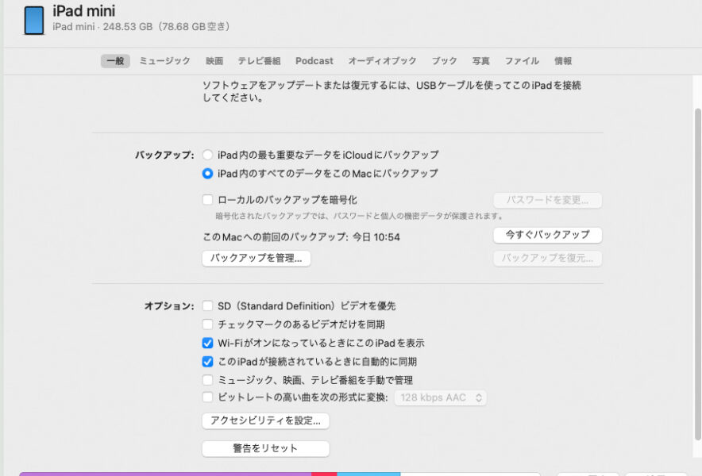
Task: Click the last backup time 今日 10:54 text
Action: coord(376,237)
